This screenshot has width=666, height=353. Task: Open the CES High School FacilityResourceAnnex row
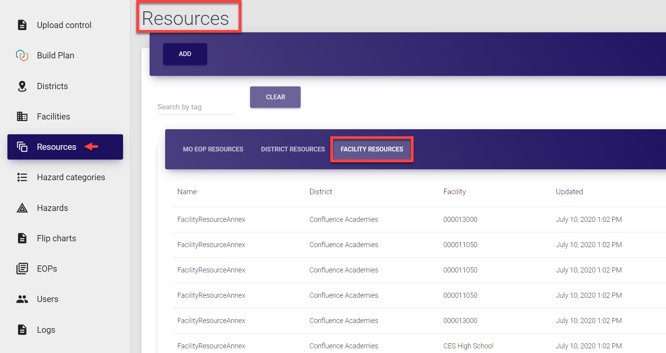pyautogui.click(x=211, y=346)
